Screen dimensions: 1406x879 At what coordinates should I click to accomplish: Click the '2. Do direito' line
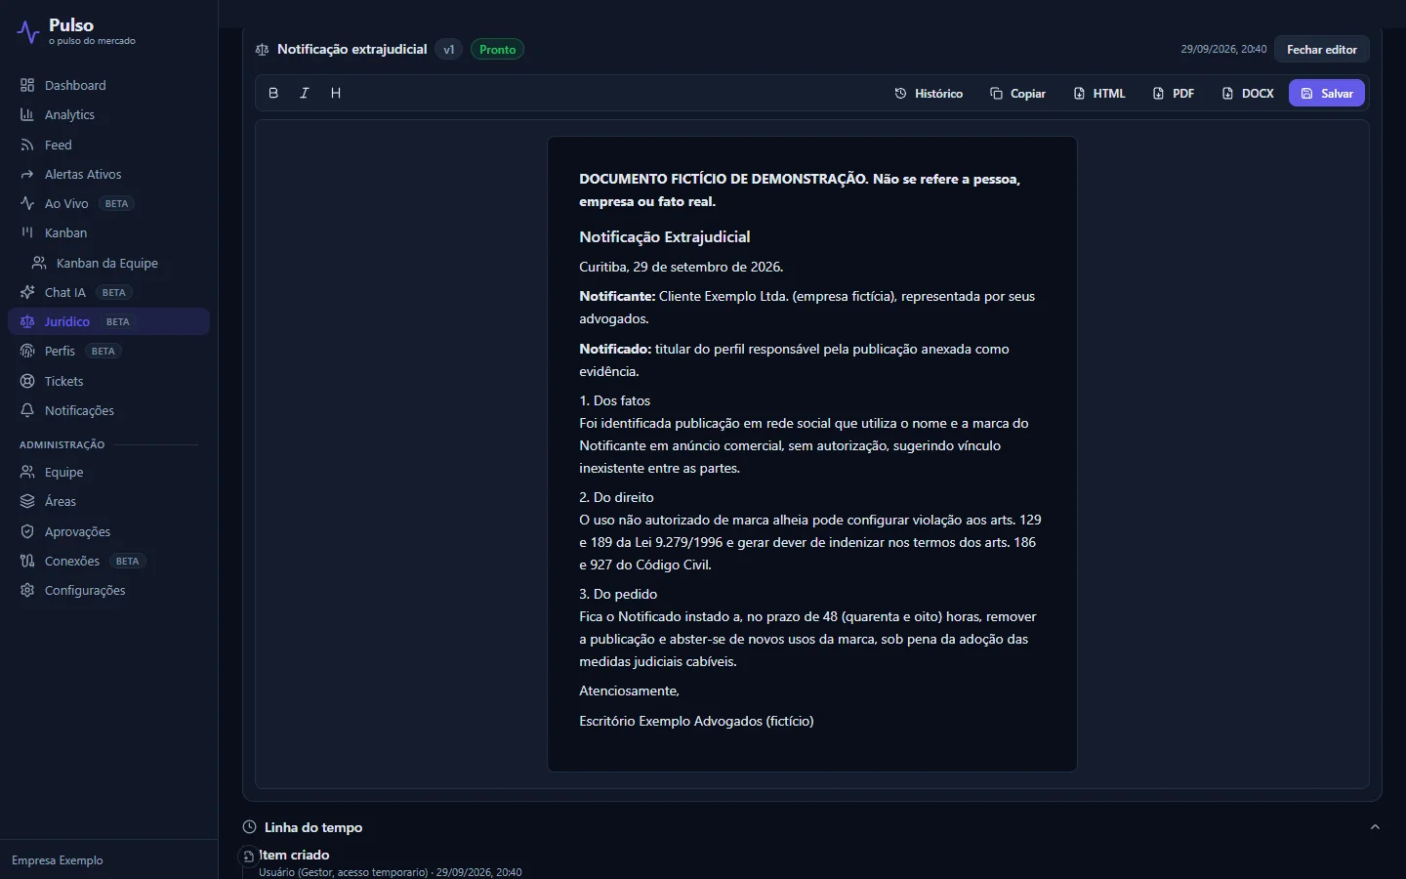[x=617, y=497]
